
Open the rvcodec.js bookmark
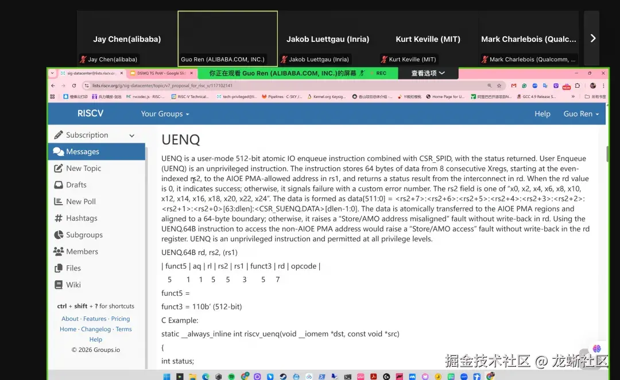[x=145, y=96]
